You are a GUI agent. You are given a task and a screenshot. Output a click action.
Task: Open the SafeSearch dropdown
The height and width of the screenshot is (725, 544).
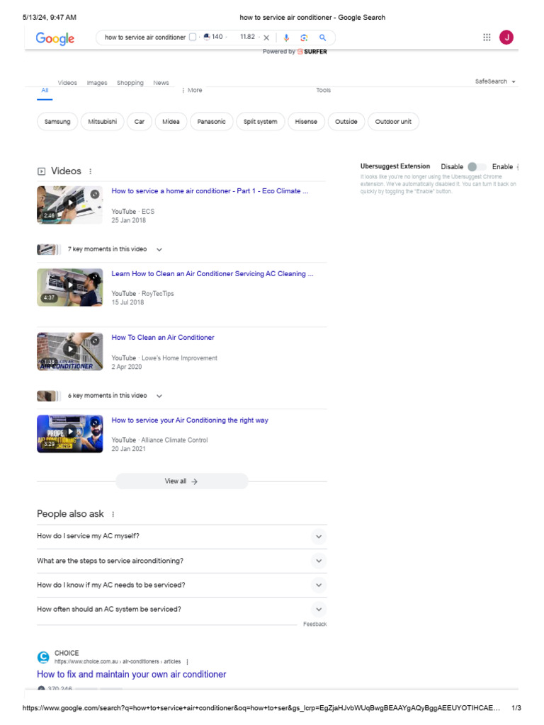tap(495, 81)
